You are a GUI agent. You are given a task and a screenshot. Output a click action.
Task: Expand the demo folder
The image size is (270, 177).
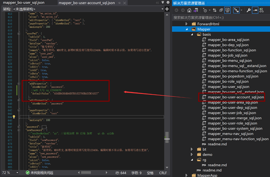192,155
